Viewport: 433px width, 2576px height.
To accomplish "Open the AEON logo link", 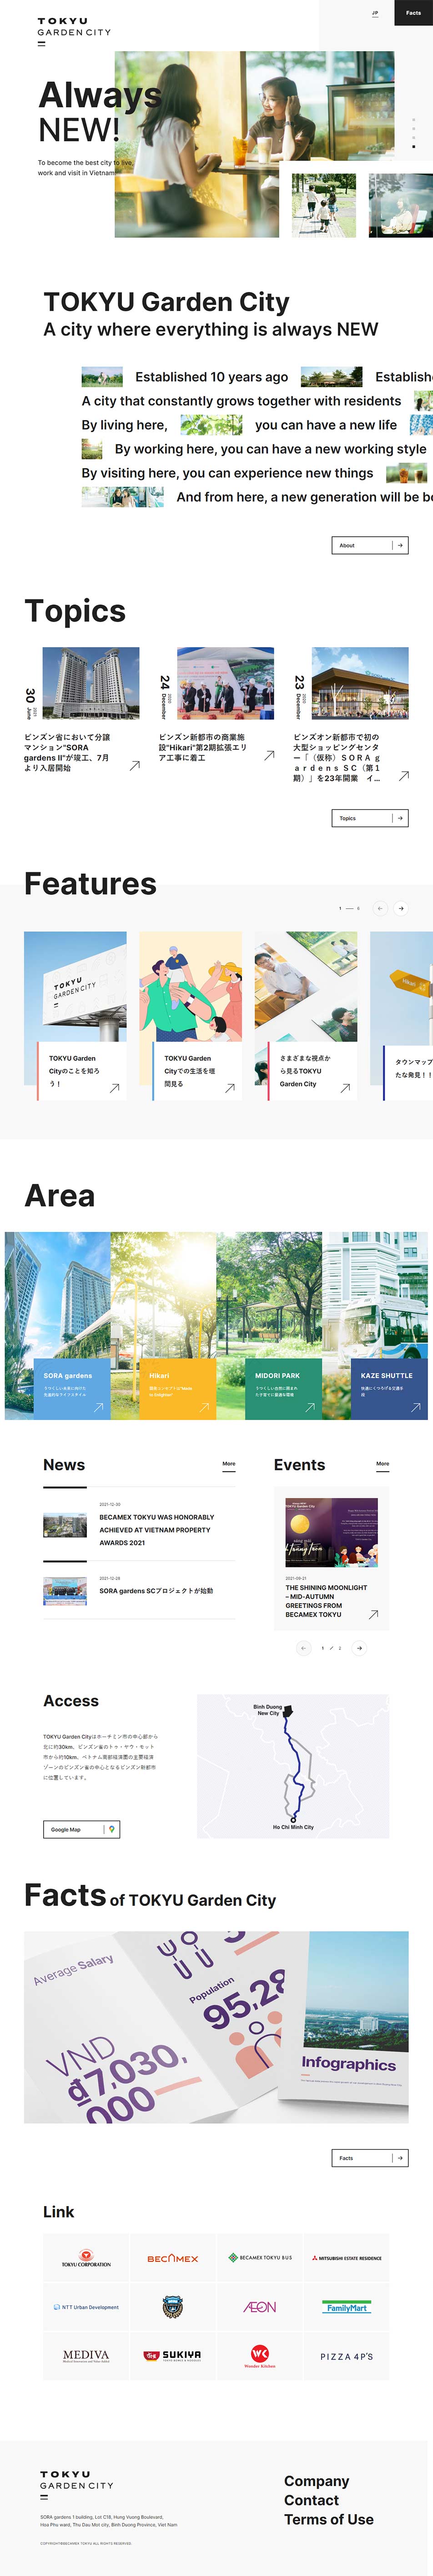I will point(260,2307).
